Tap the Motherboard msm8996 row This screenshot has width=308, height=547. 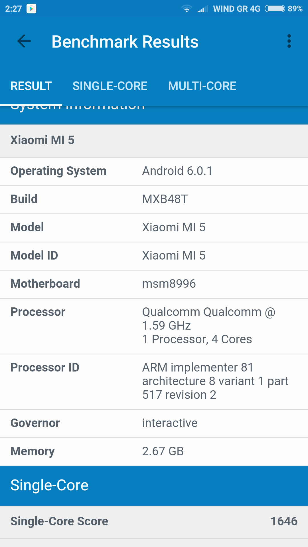(x=154, y=284)
